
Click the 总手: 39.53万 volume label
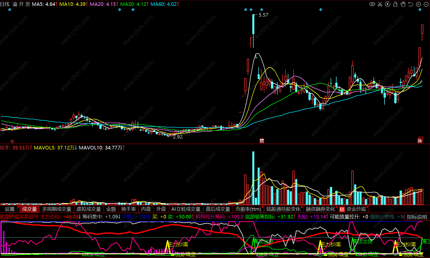pyautogui.click(x=16, y=148)
